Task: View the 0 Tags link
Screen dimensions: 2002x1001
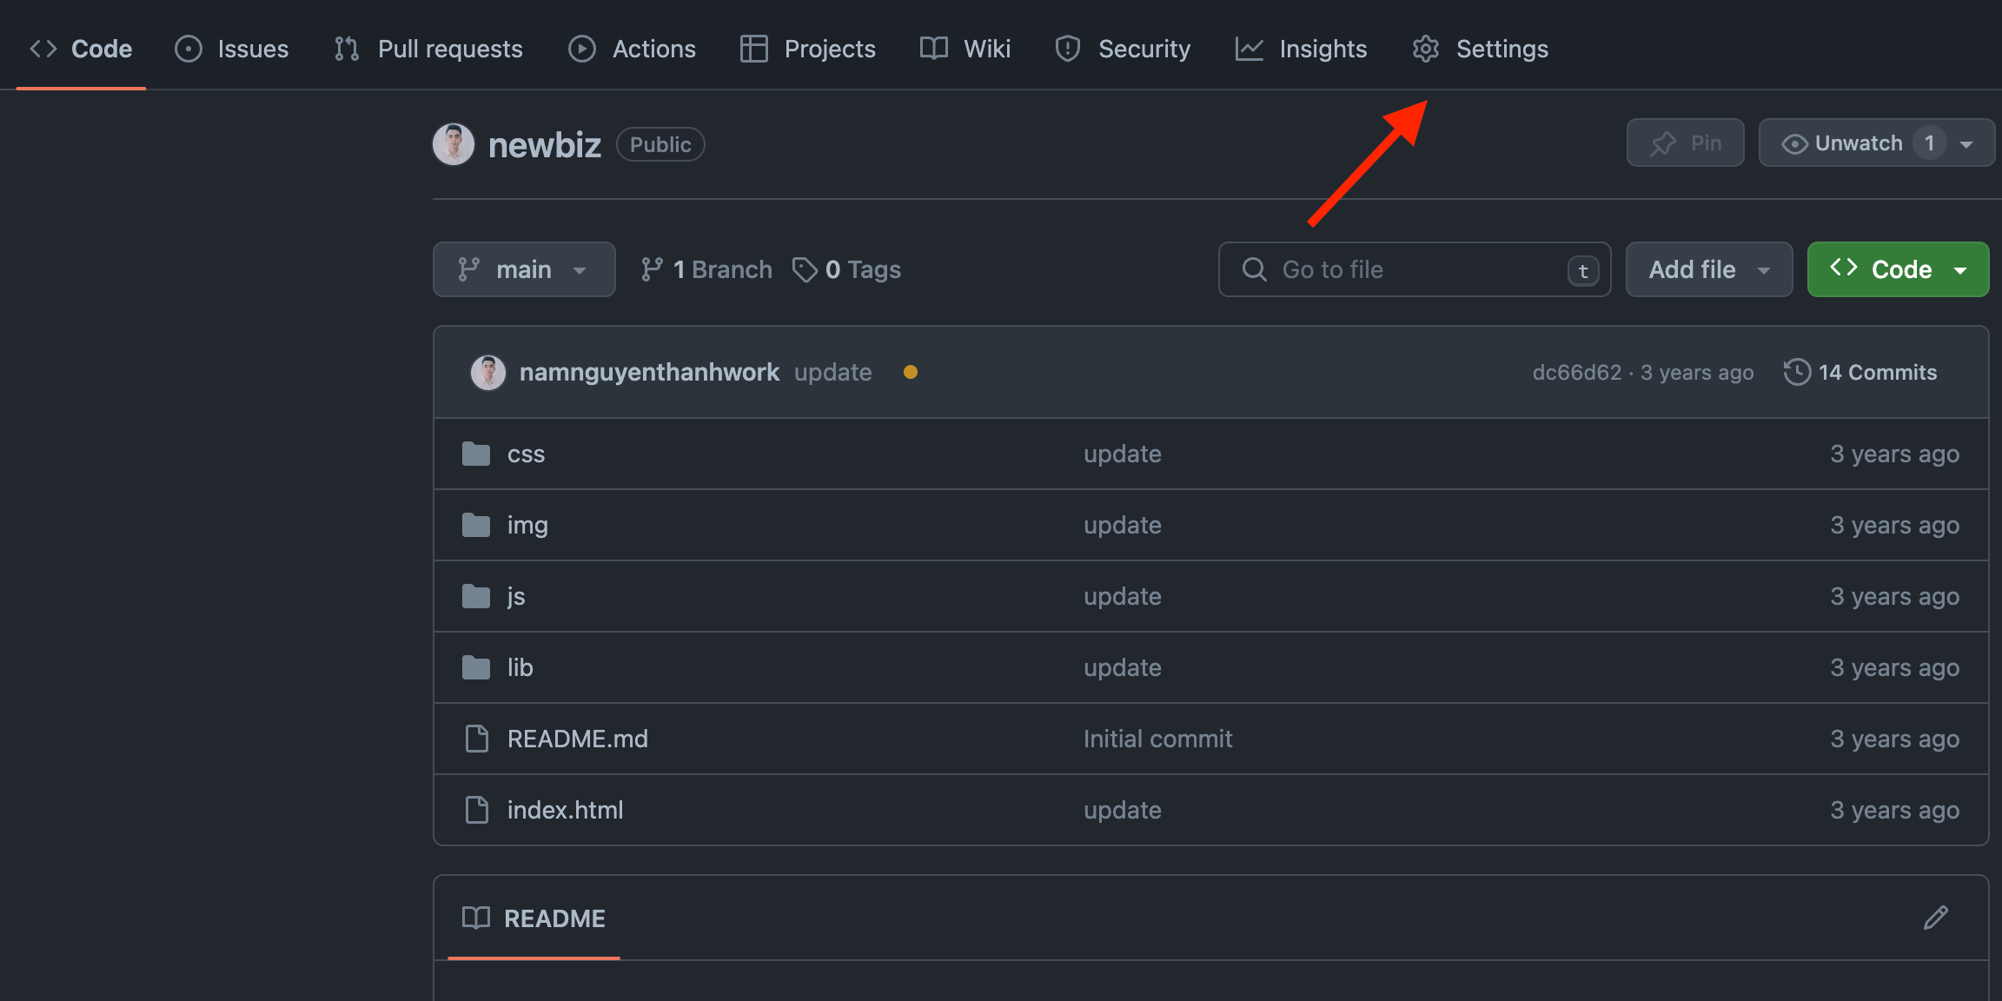Action: click(x=846, y=269)
